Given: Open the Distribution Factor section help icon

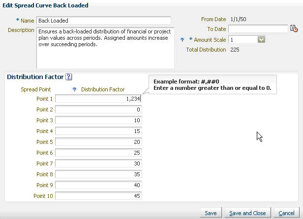Looking at the screenshot, I should click(x=68, y=77).
